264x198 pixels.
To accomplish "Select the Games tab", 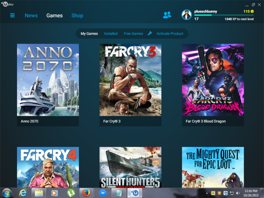I will click(55, 15).
